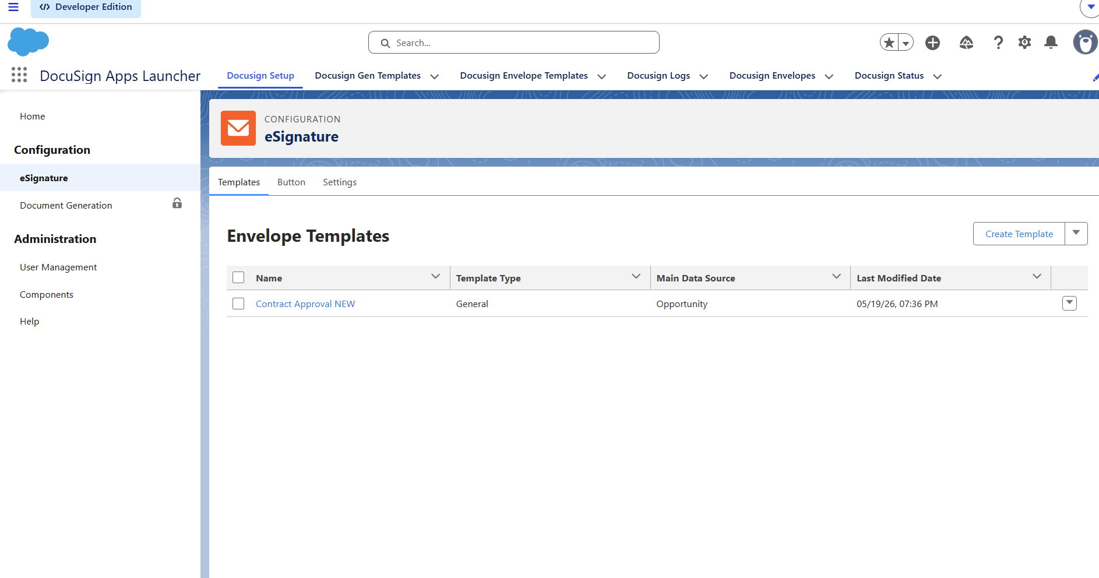Viewport: 1099px width, 578px height.
Task: Switch to the Templates sub-tab
Action: click(x=239, y=182)
